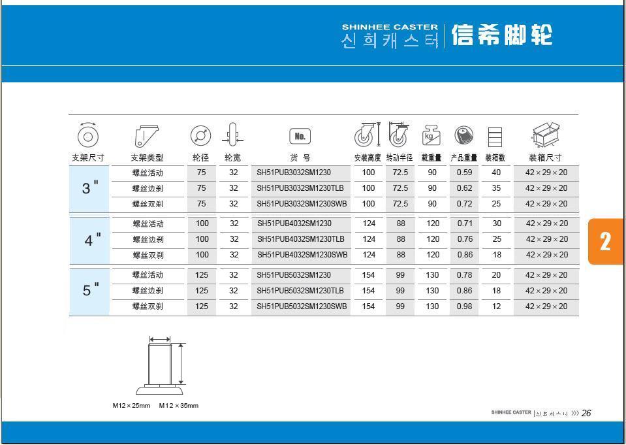626x445 pixels.
Task: Click the 3" bracket size cell
Action: 90,188
